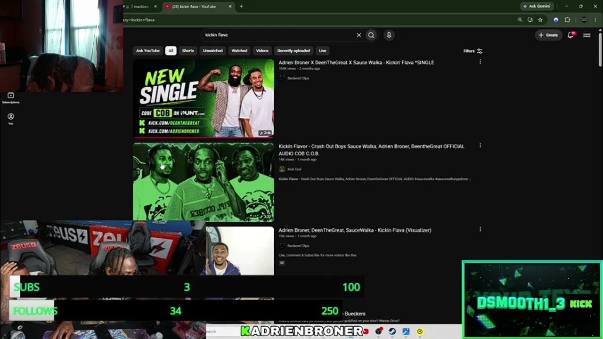603x339 pixels.
Task: Open title 'Kickin Flava (Visualizer)'
Action: pyautogui.click(x=355, y=230)
